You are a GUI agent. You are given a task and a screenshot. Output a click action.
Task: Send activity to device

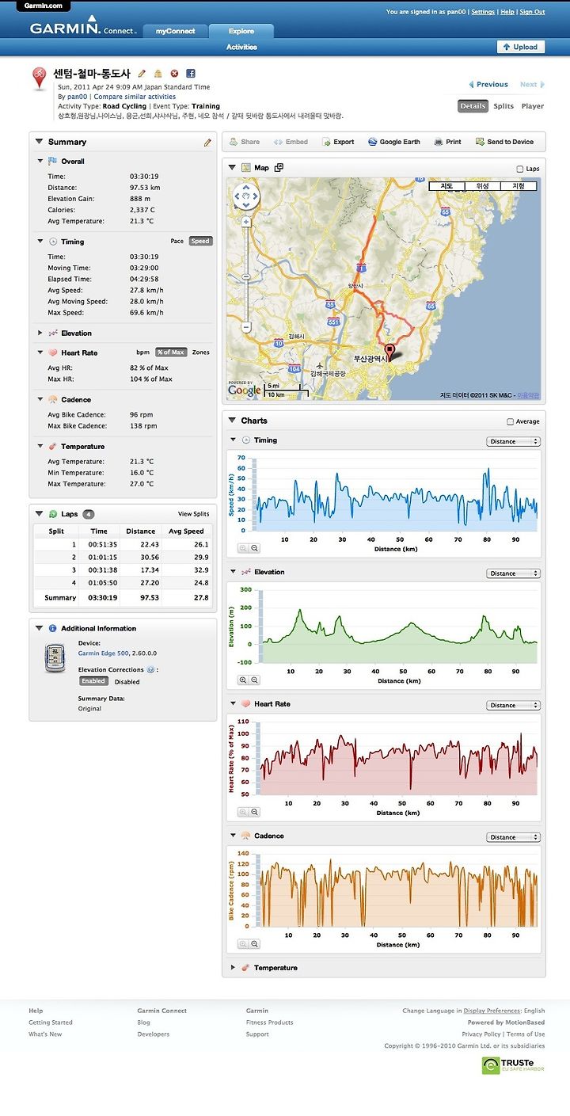point(504,142)
